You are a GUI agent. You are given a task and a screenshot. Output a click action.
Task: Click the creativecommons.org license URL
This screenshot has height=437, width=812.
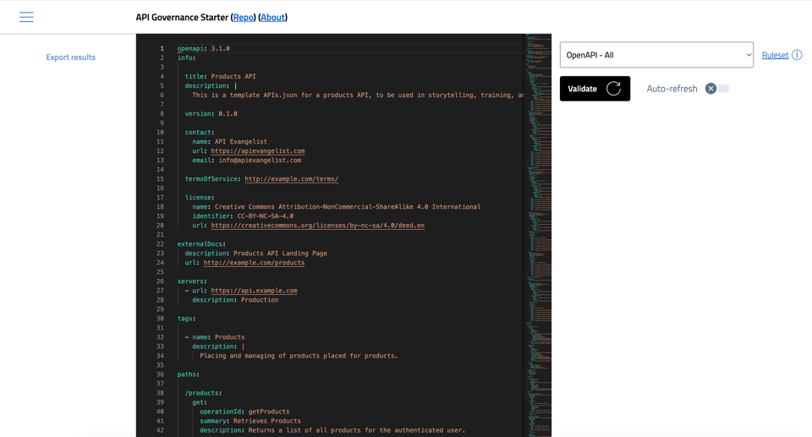pyautogui.click(x=317, y=226)
